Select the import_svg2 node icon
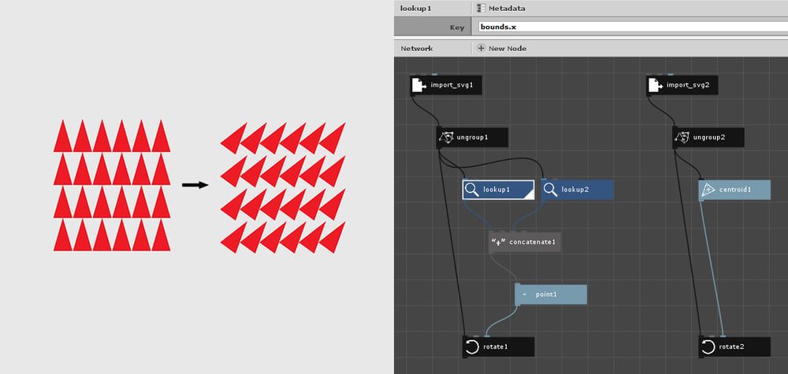Image resolution: width=788 pixels, height=374 pixels. [655, 85]
